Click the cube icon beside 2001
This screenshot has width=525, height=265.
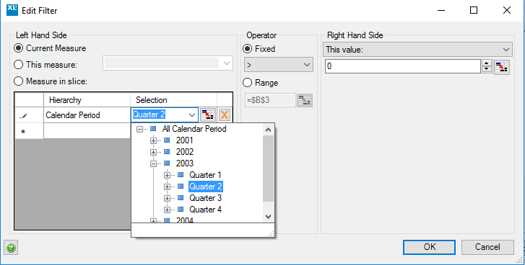tap(167, 140)
